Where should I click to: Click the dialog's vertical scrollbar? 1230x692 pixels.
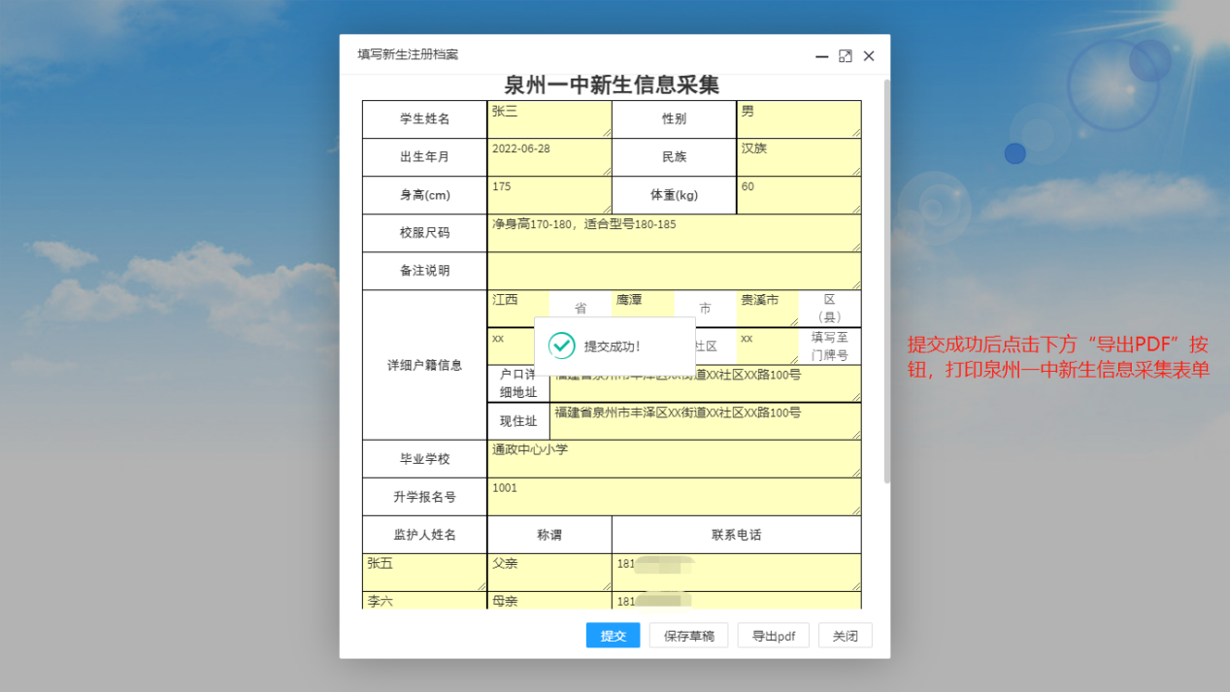tap(886, 281)
